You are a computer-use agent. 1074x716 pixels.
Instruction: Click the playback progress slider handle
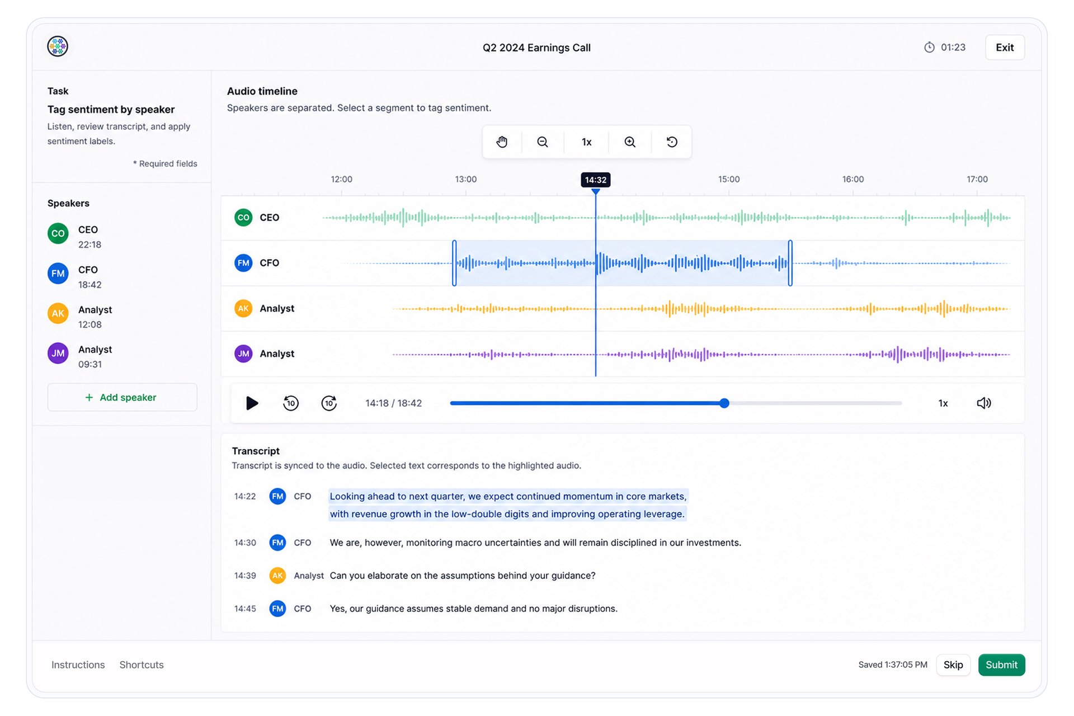[x=724, y=403]
